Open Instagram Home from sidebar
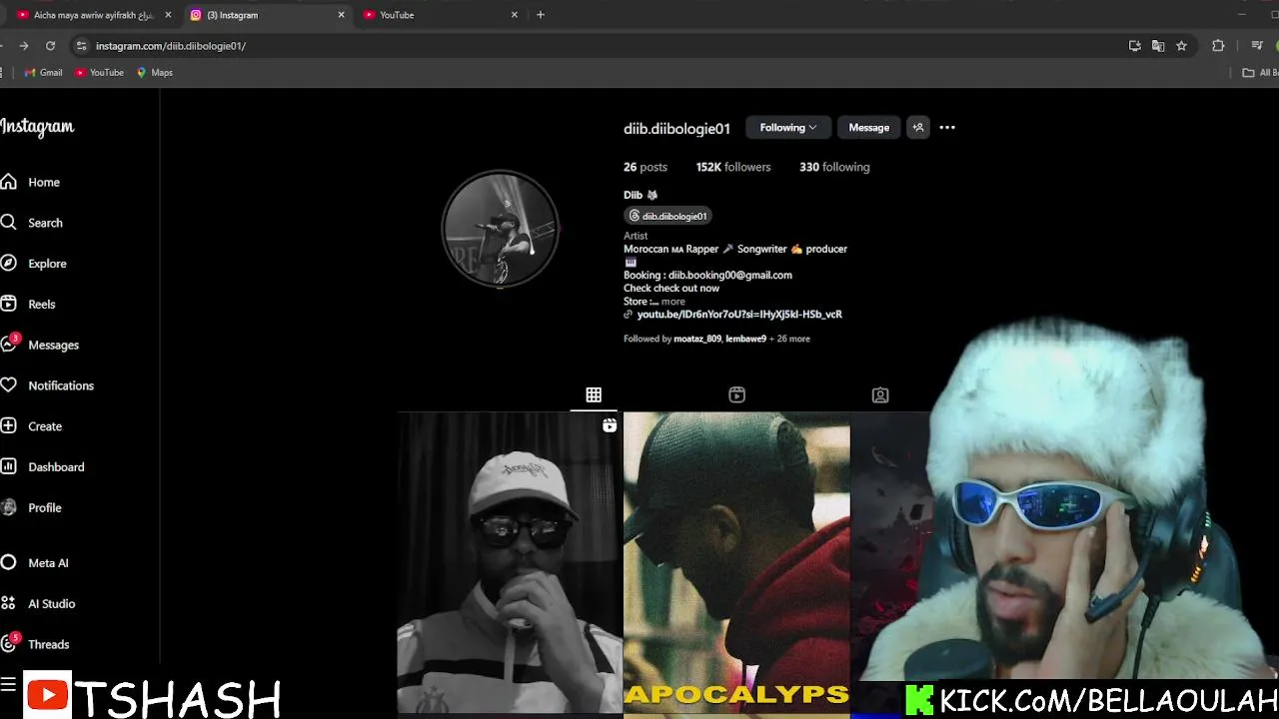 tap(32, 182)
